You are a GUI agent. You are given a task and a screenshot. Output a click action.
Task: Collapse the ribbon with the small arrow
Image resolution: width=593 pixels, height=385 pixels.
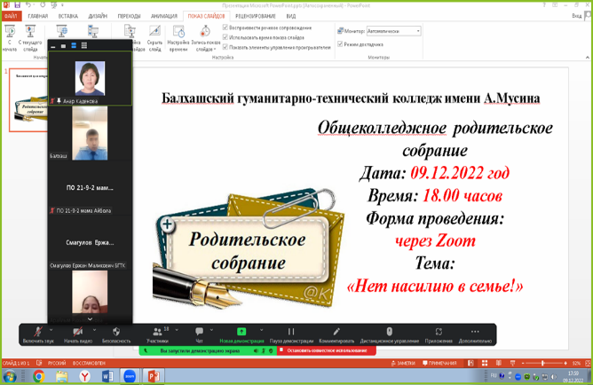coord(588,58)
